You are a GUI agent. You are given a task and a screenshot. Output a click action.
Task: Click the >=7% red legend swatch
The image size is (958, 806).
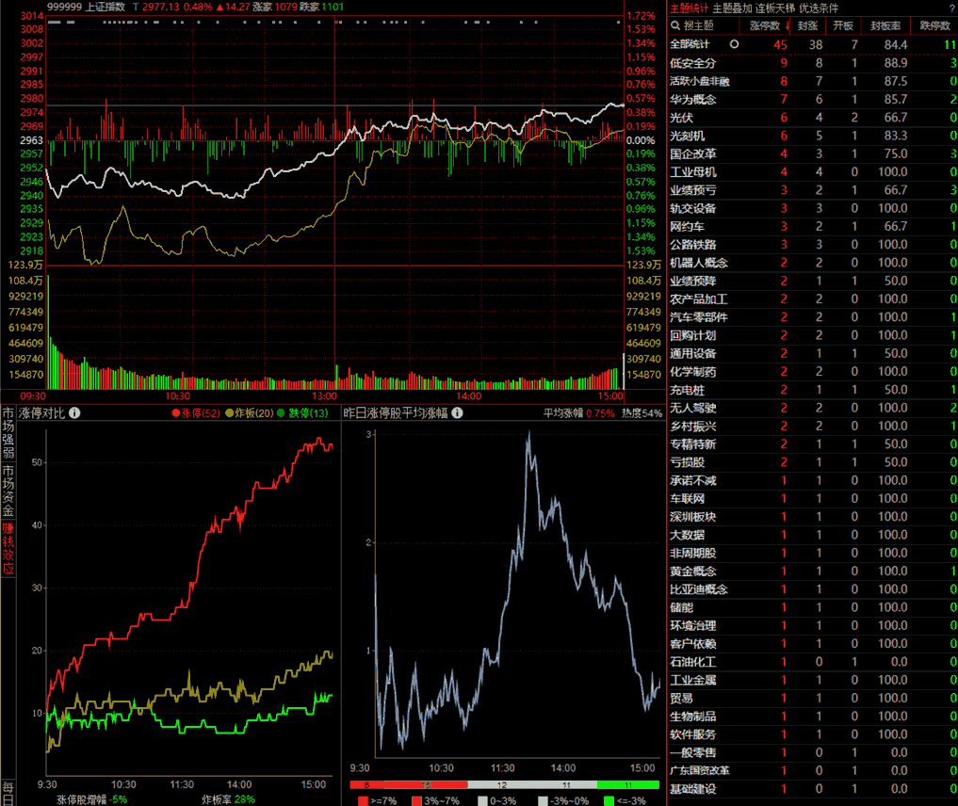click(x=363, y=800)
